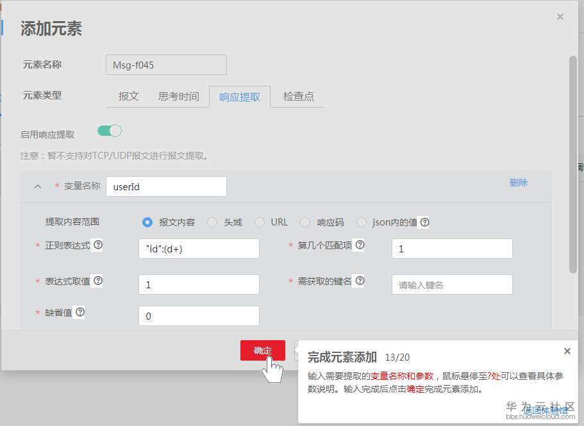
Task: Click help icon beside 表达式取值
Action: point(98,281)
